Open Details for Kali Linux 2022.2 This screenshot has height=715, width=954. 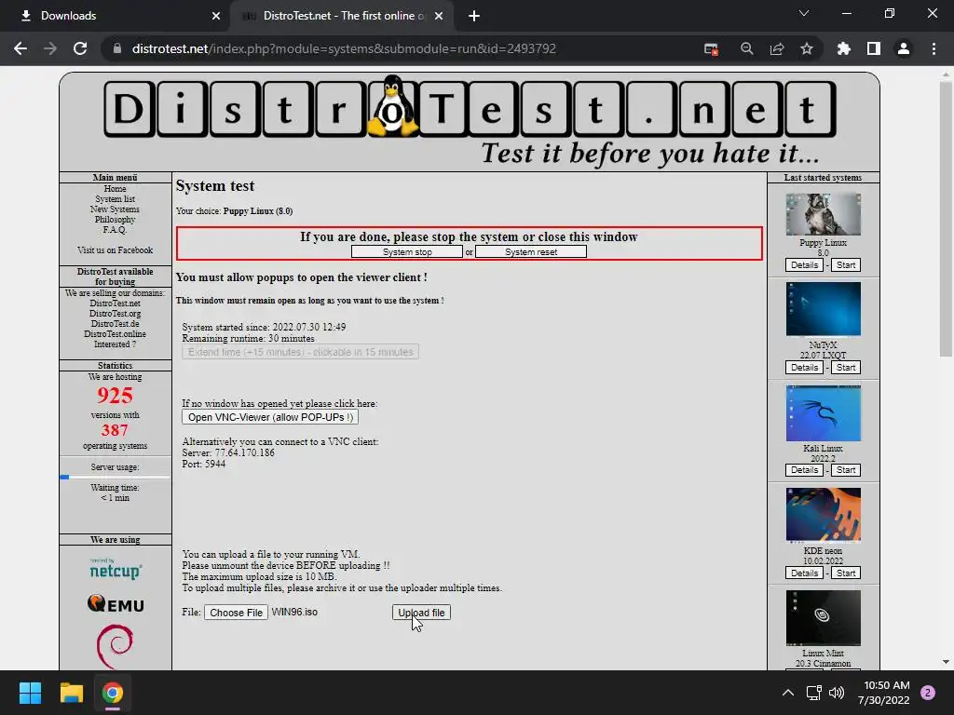coord(804,470)
